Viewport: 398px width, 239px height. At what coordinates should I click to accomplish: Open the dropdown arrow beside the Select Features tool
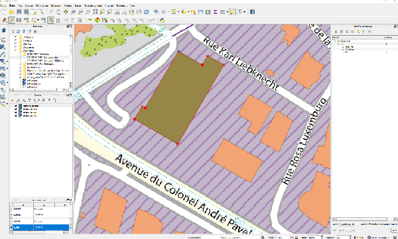178,12
